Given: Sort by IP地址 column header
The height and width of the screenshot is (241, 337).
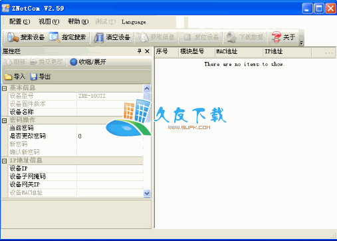Looking at the screenshot, I should (287, 52).
